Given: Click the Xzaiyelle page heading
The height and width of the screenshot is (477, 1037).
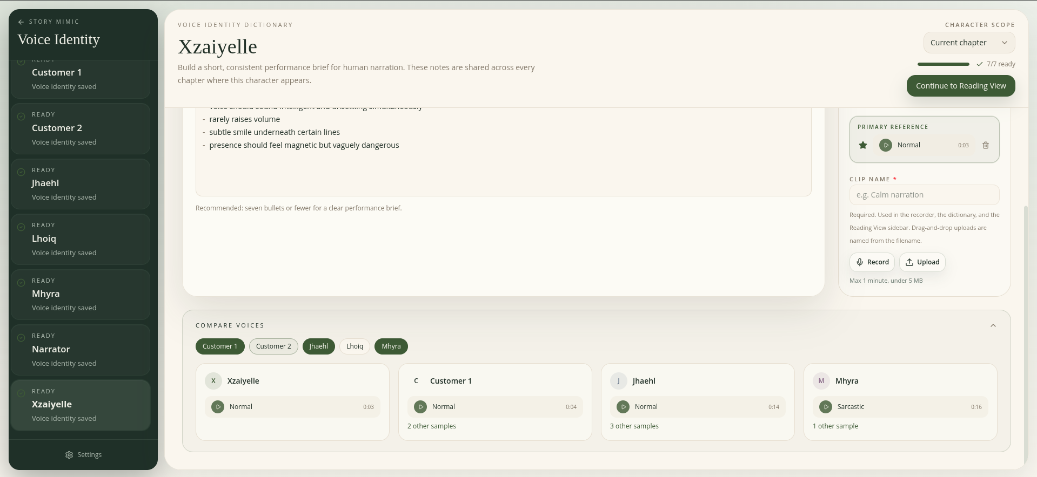Looking at the screenshot, I should click(x=217, y=47).
